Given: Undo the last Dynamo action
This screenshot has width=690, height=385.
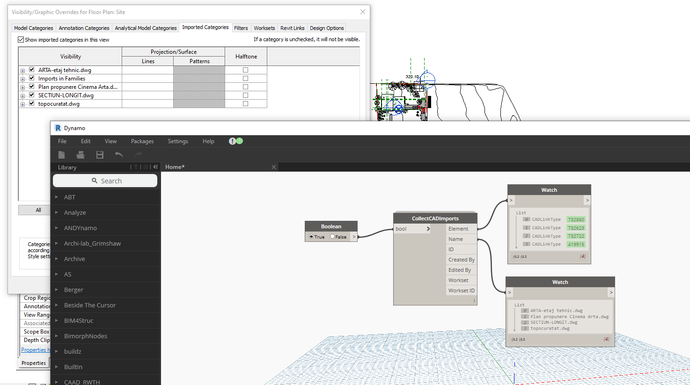Looking at the screenshot, I should (x=118, y=154).
